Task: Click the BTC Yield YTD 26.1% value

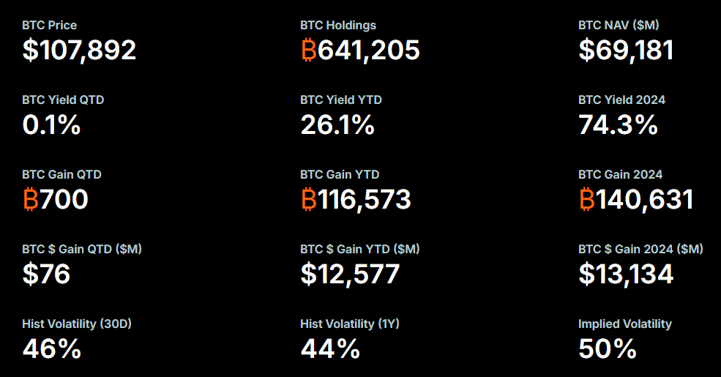Action: coord(337,125)
